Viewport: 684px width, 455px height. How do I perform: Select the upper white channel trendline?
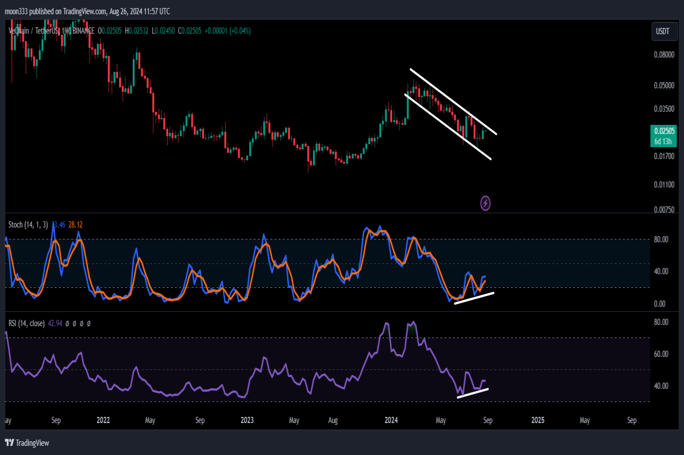pyautogui.click(x=453, y=101)
